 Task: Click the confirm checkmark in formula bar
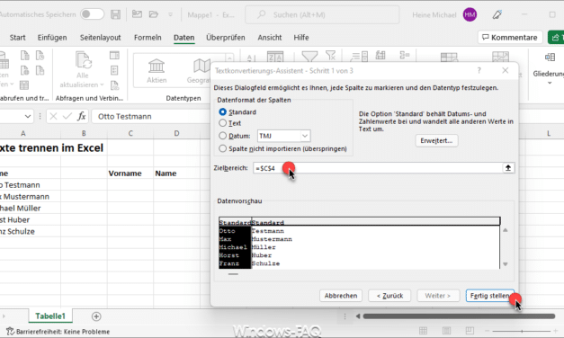(x=67, y=116)
